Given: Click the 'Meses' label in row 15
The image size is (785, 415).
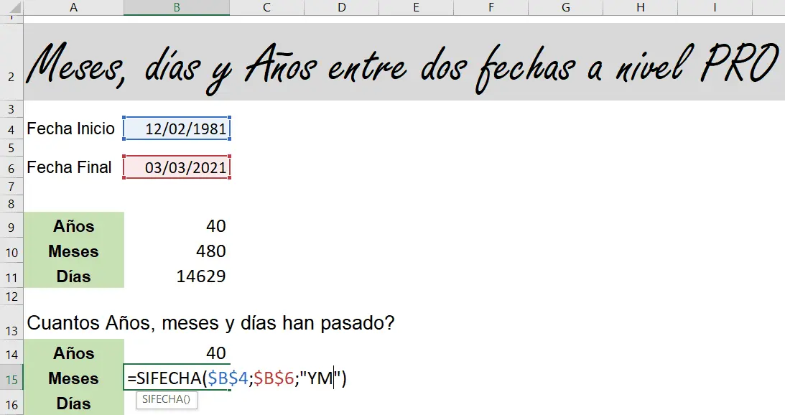Looking at the screenshot, I should [x=73, y=378].
